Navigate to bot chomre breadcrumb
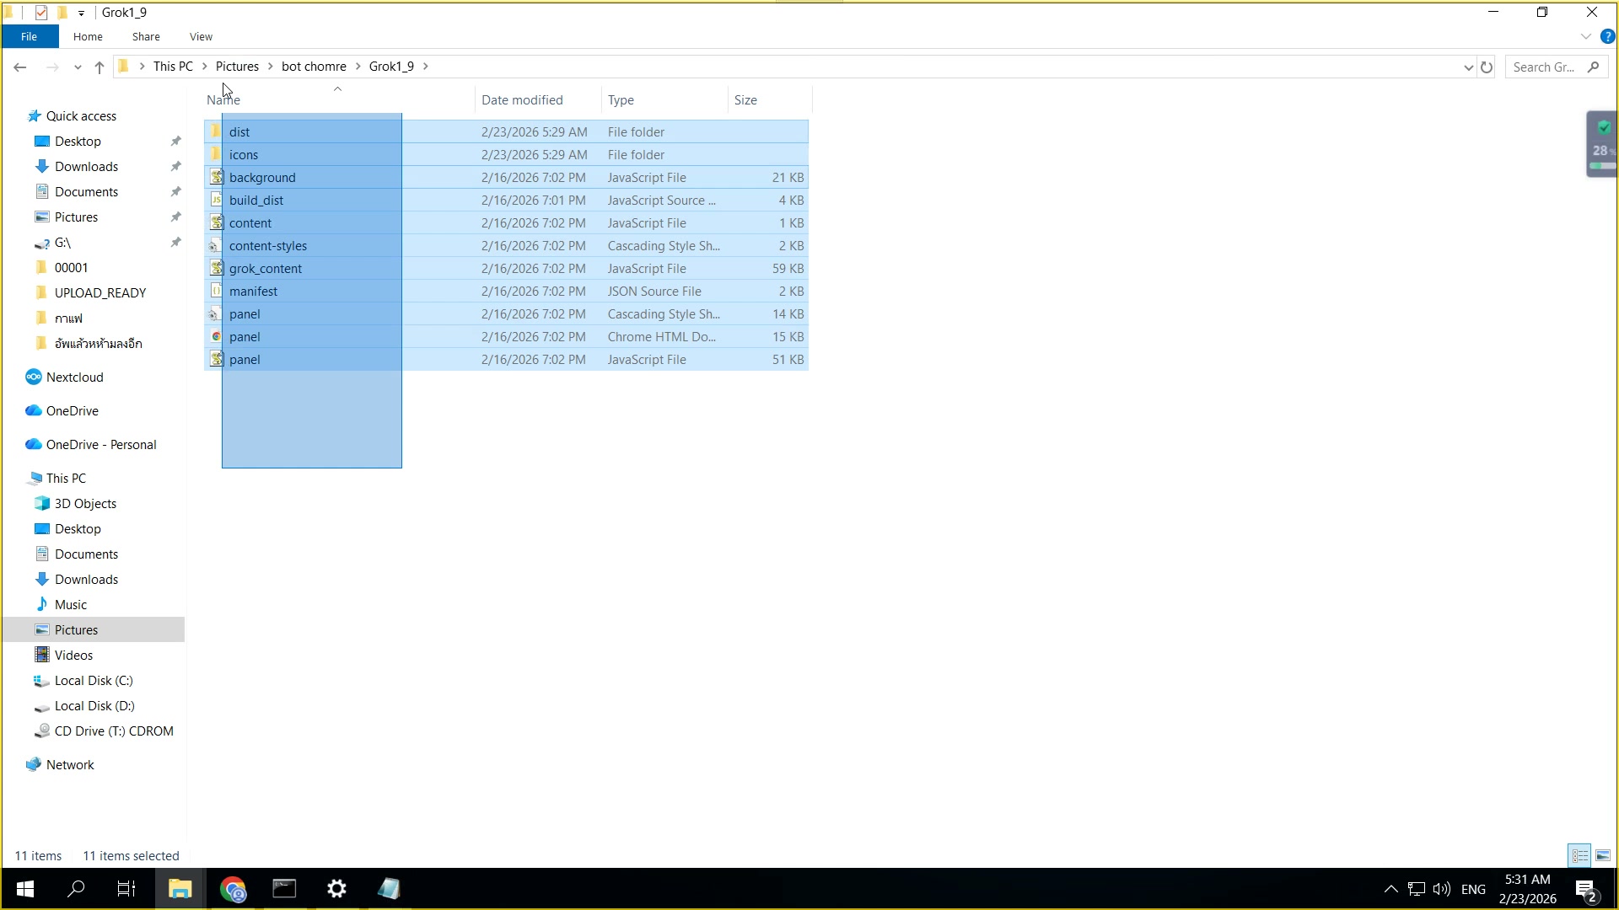The width and height of the screenshot is (1619, 910). [314, 67]
